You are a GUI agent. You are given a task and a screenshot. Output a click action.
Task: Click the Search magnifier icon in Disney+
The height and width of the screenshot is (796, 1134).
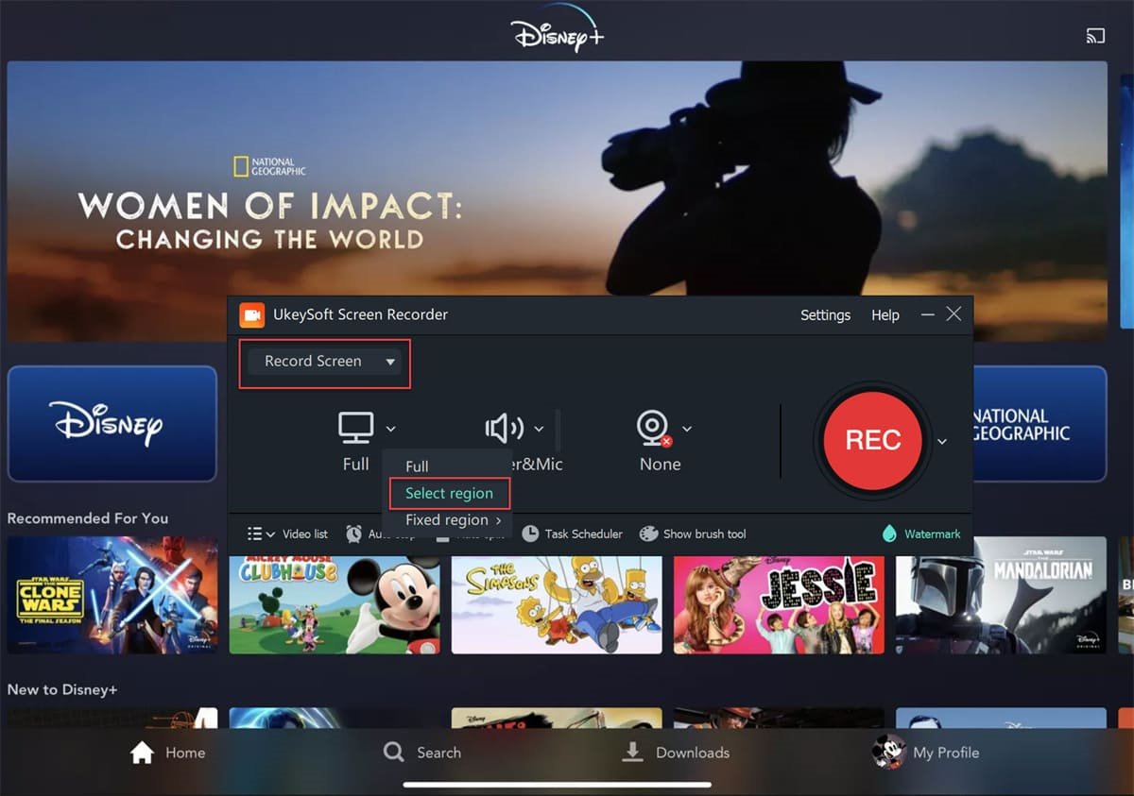pos(394,753)
